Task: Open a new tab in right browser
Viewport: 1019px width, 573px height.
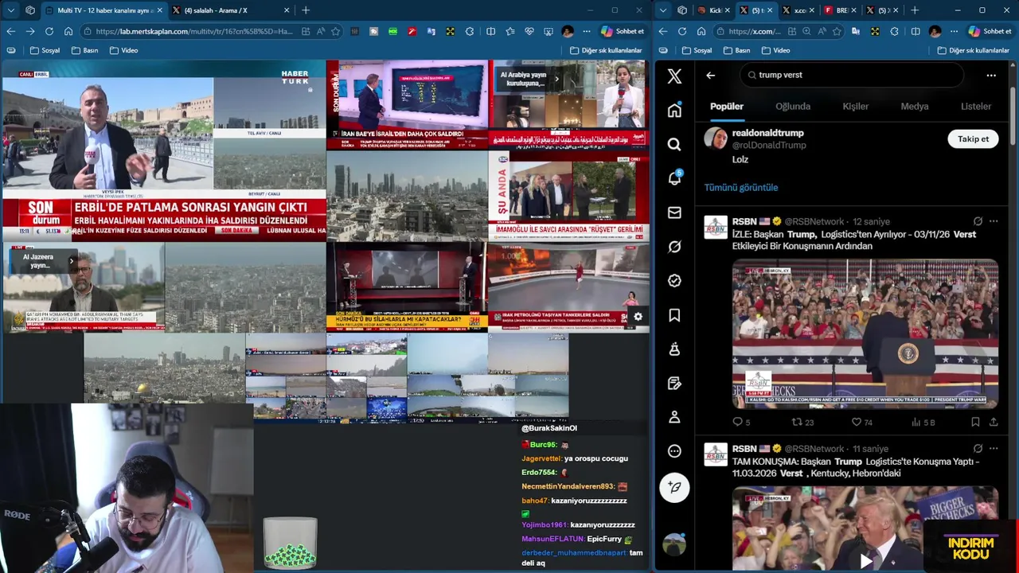Action: click(915, 10)
